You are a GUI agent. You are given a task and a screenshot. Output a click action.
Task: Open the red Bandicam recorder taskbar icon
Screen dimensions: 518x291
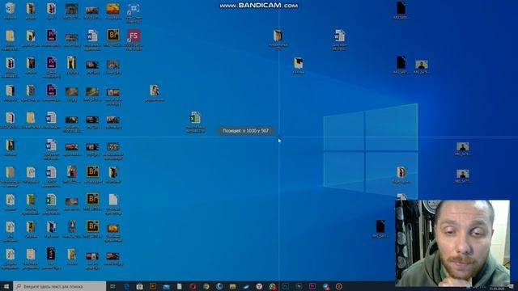click(x=339, y=286)
